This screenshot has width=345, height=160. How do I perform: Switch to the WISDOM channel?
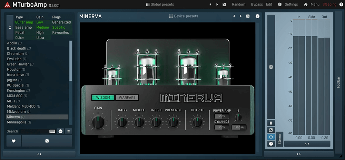103,98
